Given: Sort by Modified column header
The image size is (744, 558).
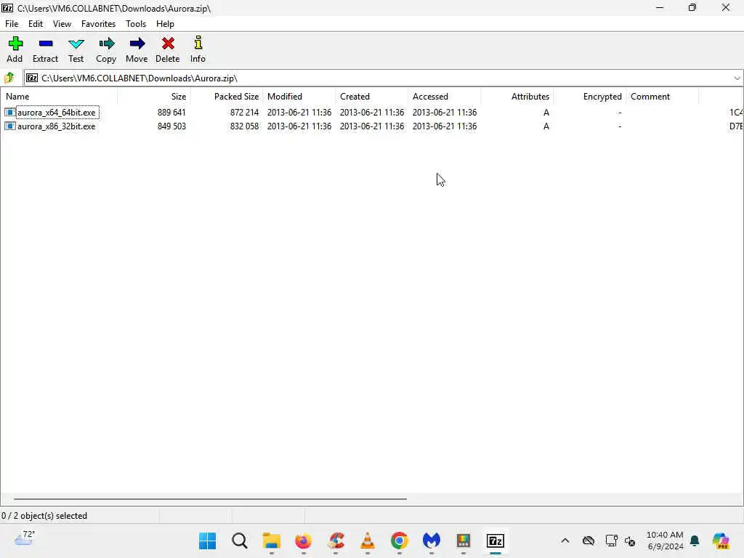Looking at the screenshot, I should 299,97.
